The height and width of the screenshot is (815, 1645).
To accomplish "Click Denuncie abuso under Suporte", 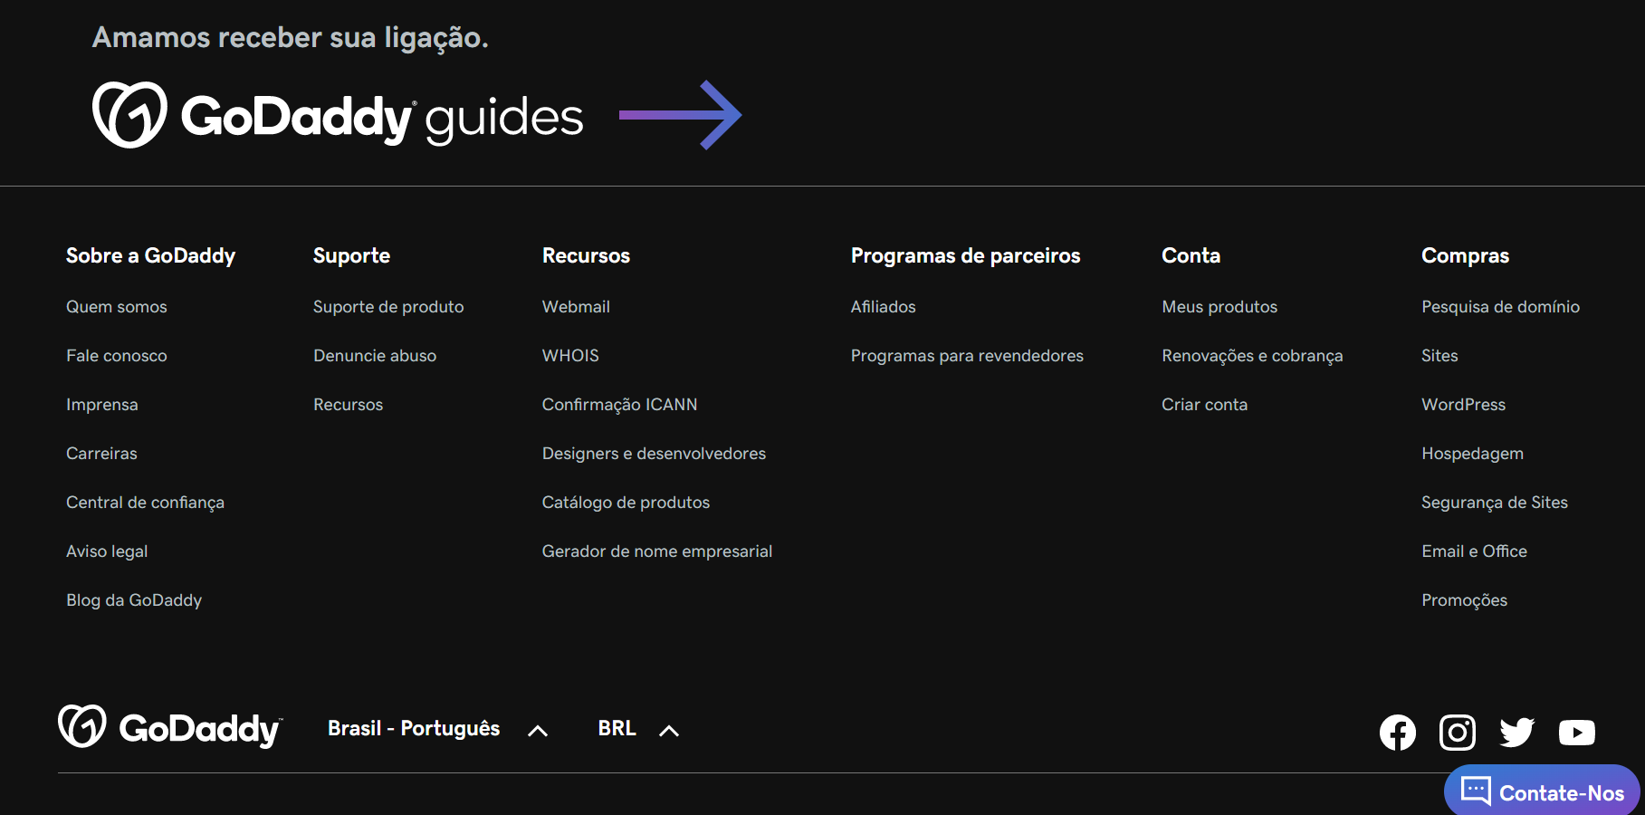I will pos(375,355).
